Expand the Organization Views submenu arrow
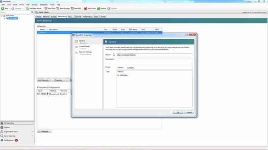This screenshot has height=150, width=268. point(33,132)
